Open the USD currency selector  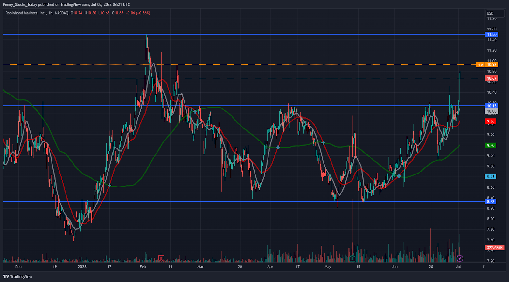(495, 13)
